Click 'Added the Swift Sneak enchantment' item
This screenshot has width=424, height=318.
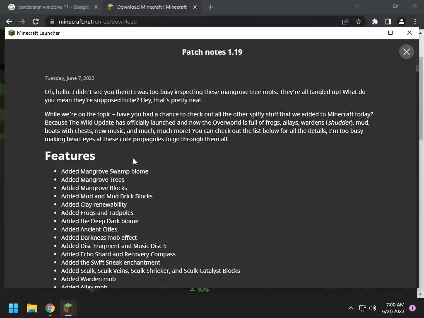111,263
